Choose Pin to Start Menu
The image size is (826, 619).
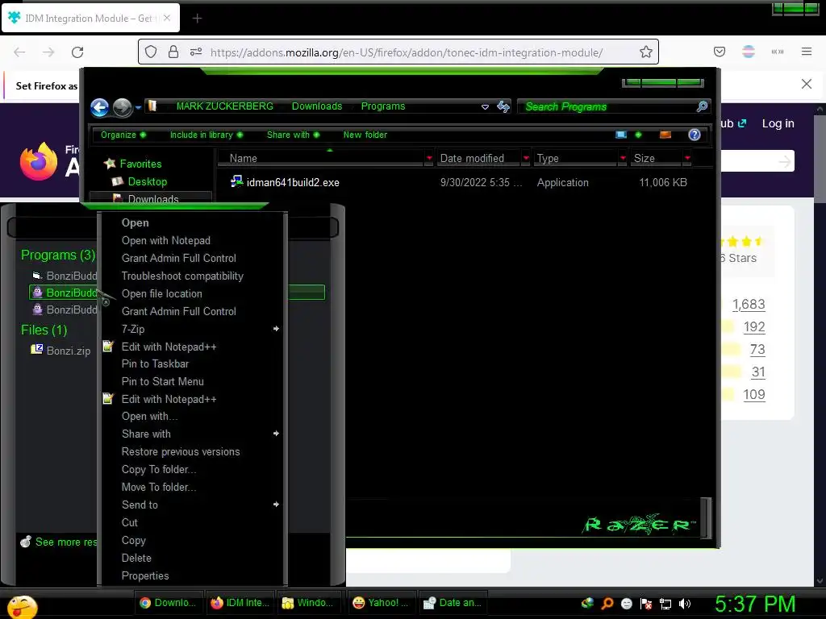192,381
